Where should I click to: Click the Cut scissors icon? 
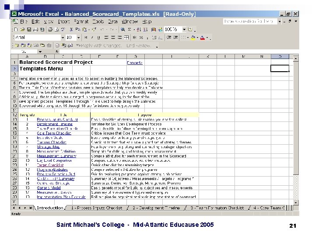pyautogui.click(x=71, y=30)
